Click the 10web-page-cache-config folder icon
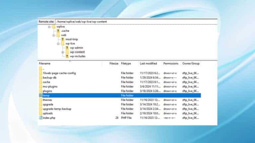This screenshot has width=255, height=143. (x=41, y=73)
